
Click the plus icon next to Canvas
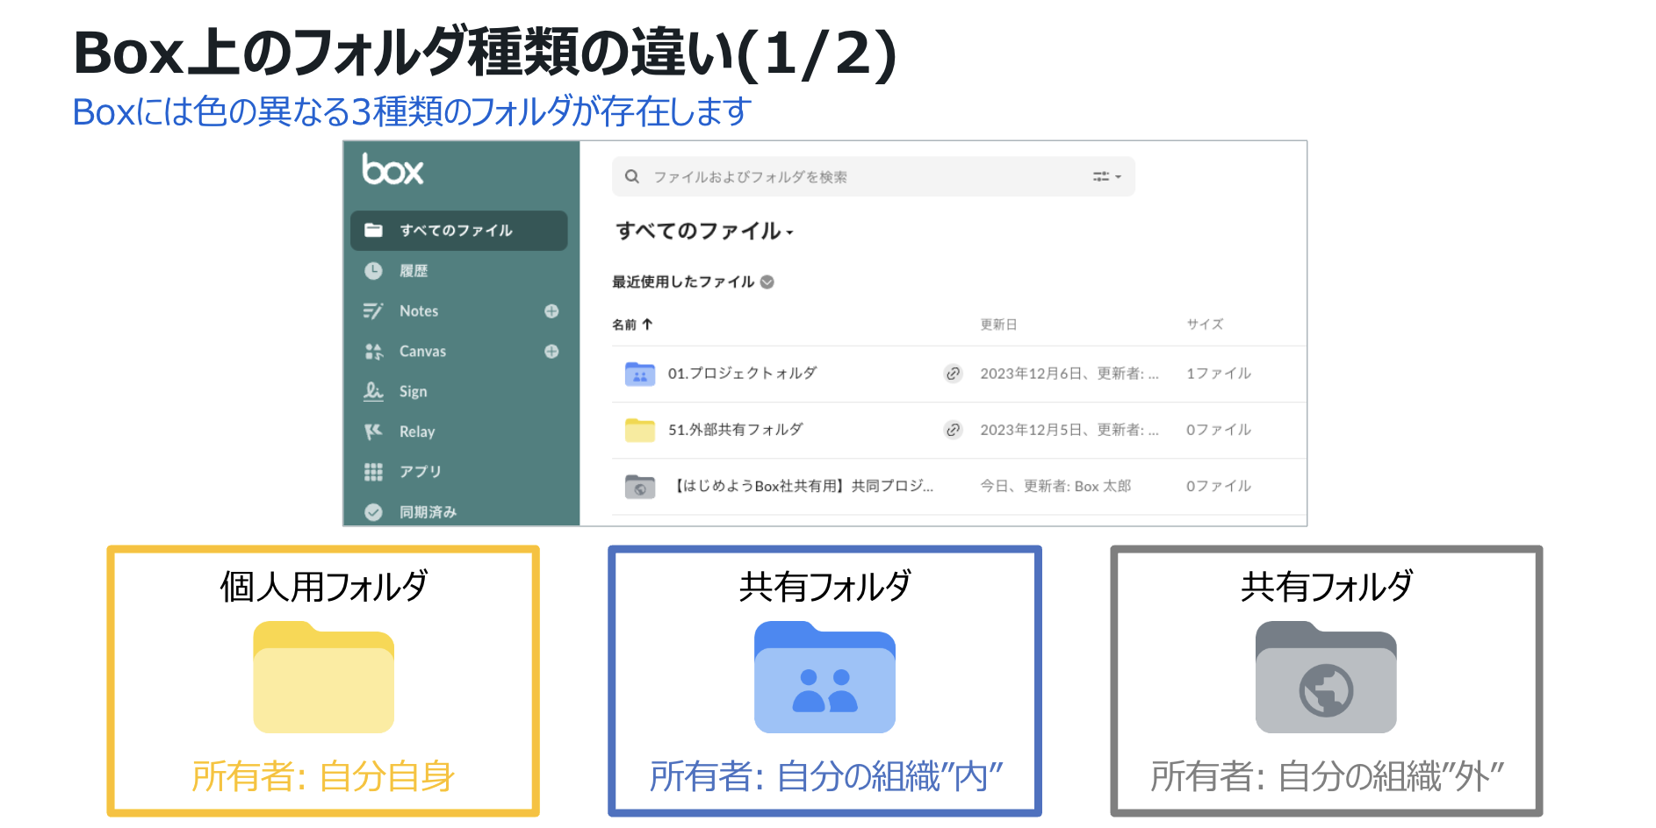(551, 352)
